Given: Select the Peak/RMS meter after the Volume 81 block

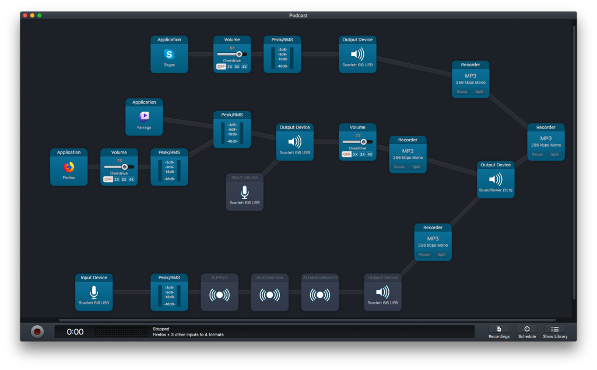Looking at the screenshot, I should (282, 54).
